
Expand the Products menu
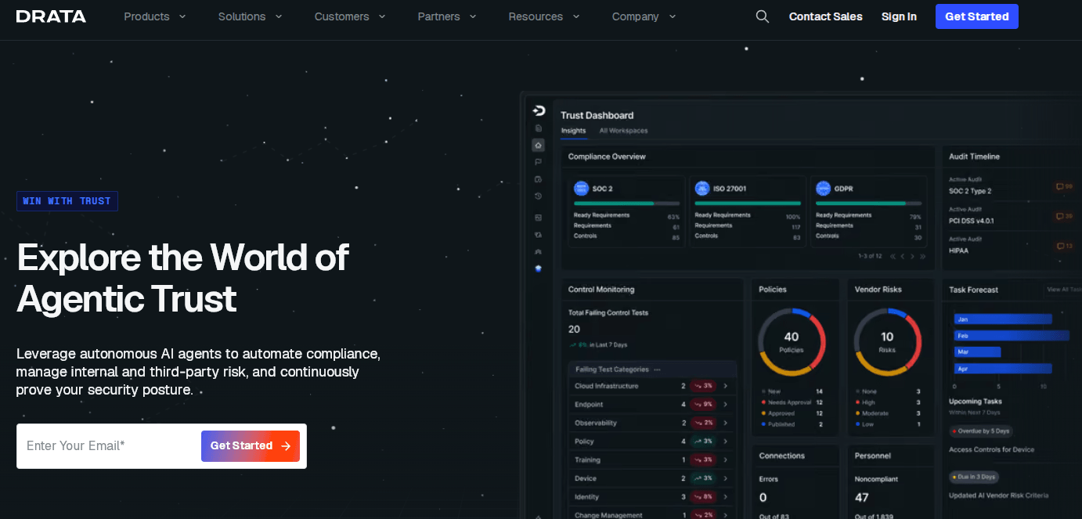[155, 16]
